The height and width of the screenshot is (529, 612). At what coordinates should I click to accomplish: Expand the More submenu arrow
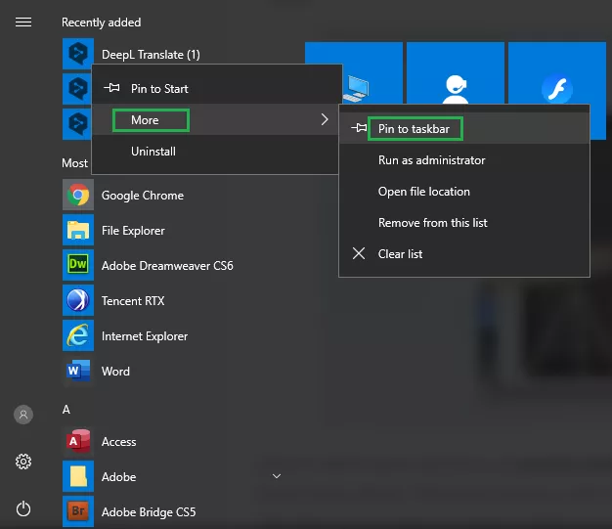[325, 119]
